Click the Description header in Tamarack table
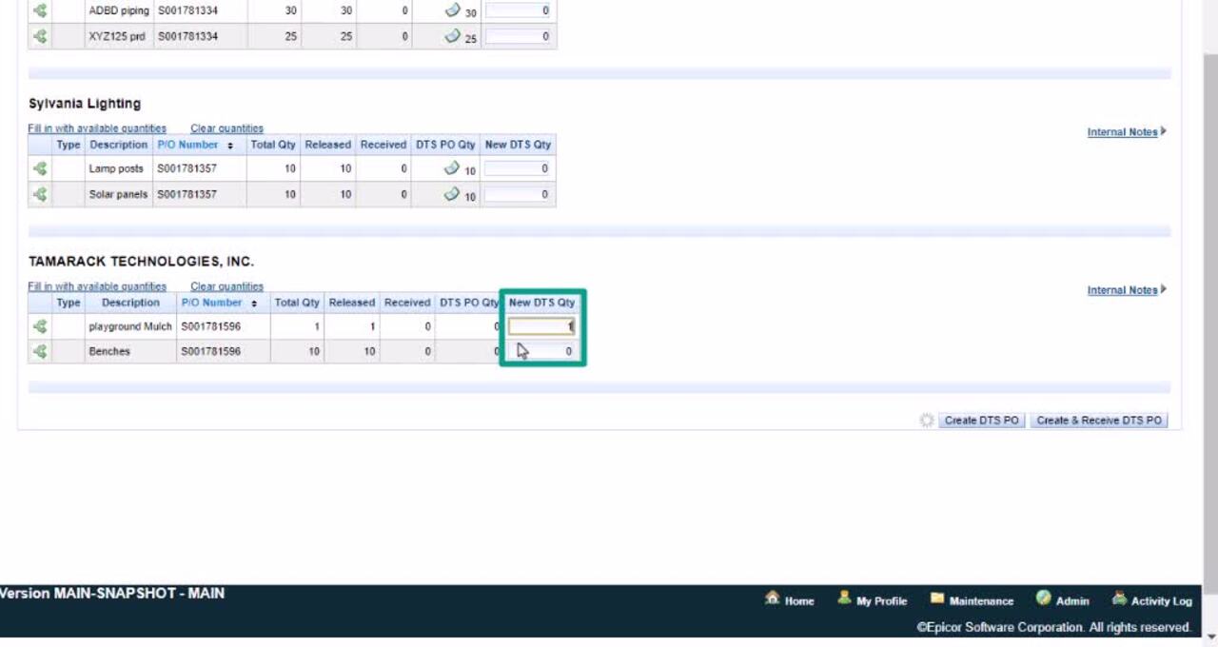Screen dimensions: 1218x647 point(130,303)
